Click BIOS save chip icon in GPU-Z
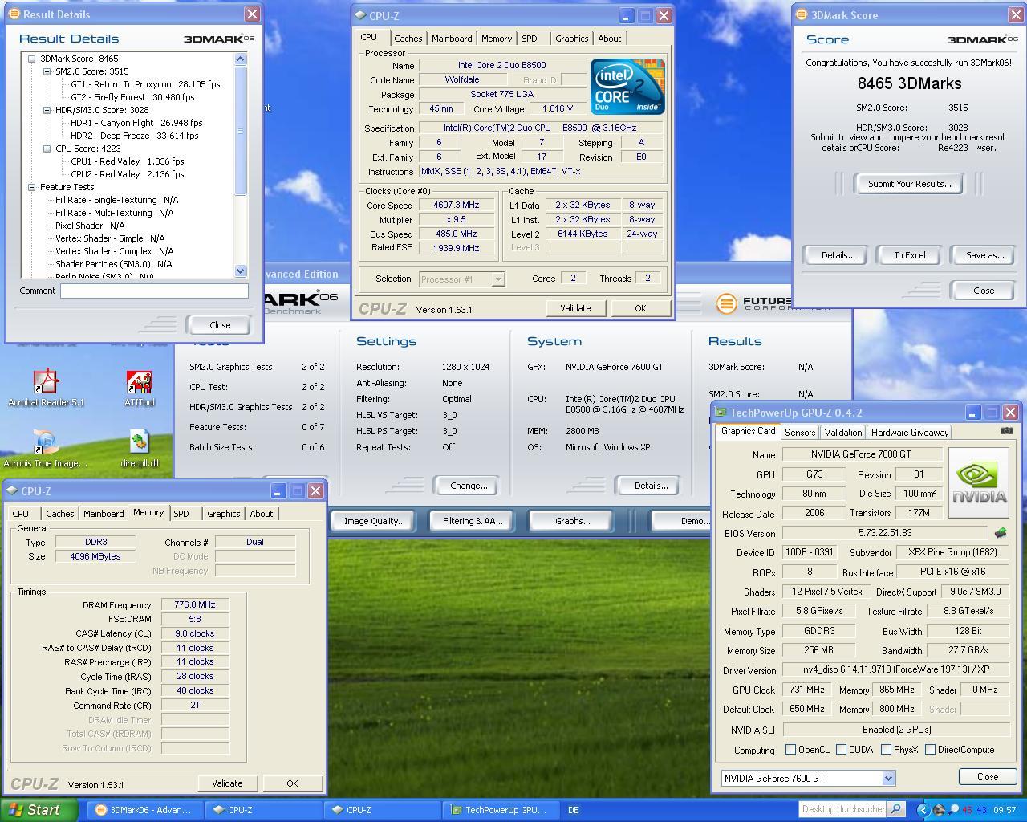 coord(1001,532)
